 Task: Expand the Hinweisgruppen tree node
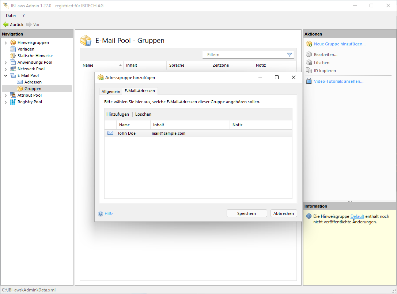[x=5, y=43]
